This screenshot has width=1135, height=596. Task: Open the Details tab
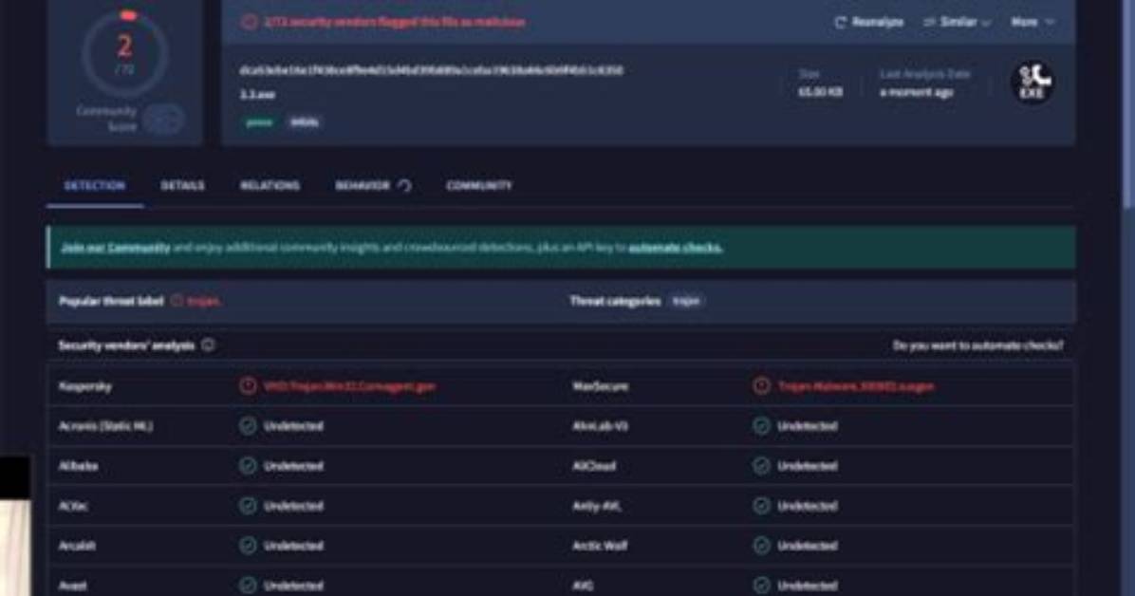click(x=182, y=186)
